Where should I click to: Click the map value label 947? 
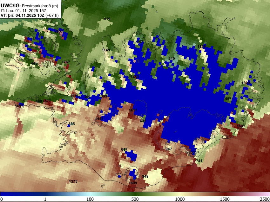(169, 149)
